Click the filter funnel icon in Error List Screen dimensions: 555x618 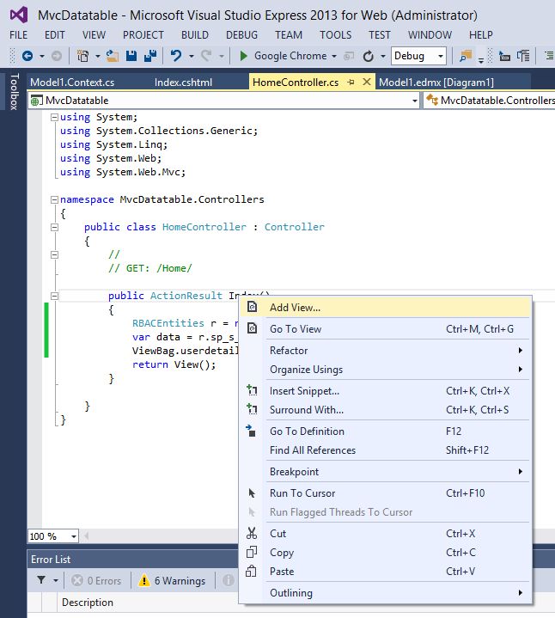tap(41, 580)
